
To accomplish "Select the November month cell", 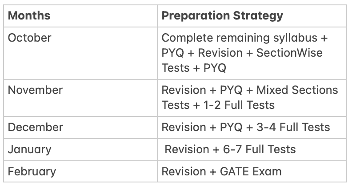I will coord(36,90).
